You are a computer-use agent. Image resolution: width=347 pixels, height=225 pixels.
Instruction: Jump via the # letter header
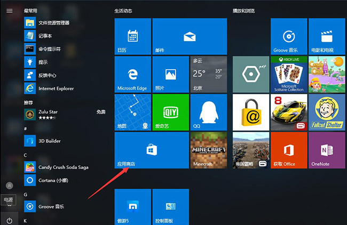[25, 128]
